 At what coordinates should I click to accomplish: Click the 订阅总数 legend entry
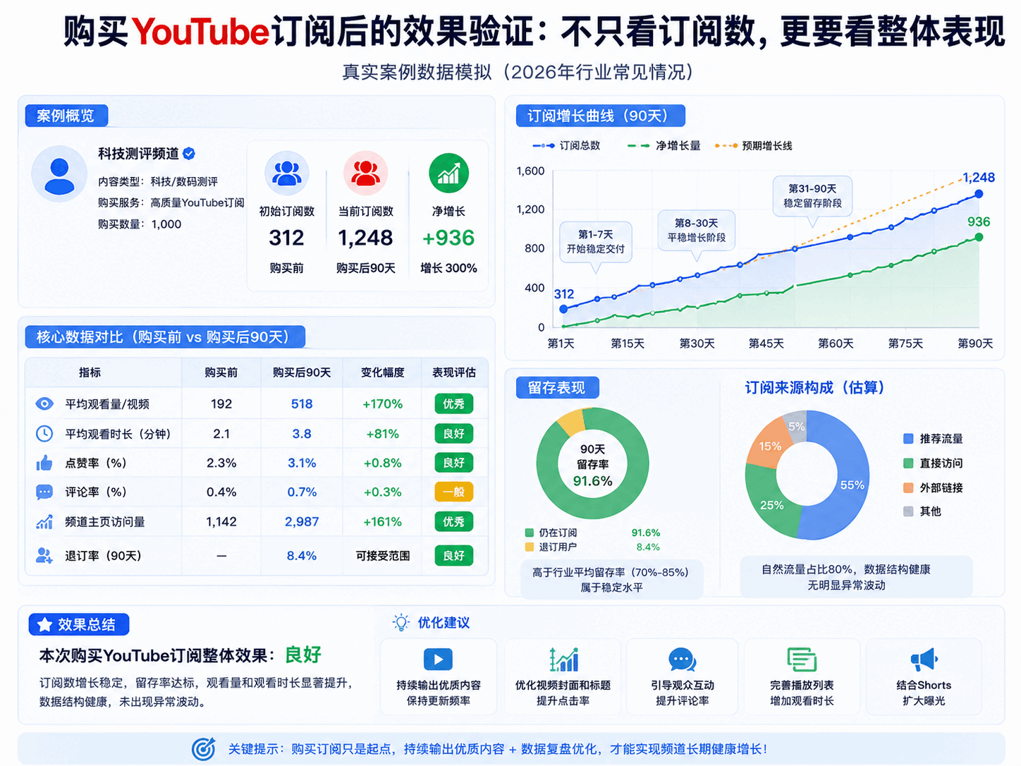click(566, 145)
